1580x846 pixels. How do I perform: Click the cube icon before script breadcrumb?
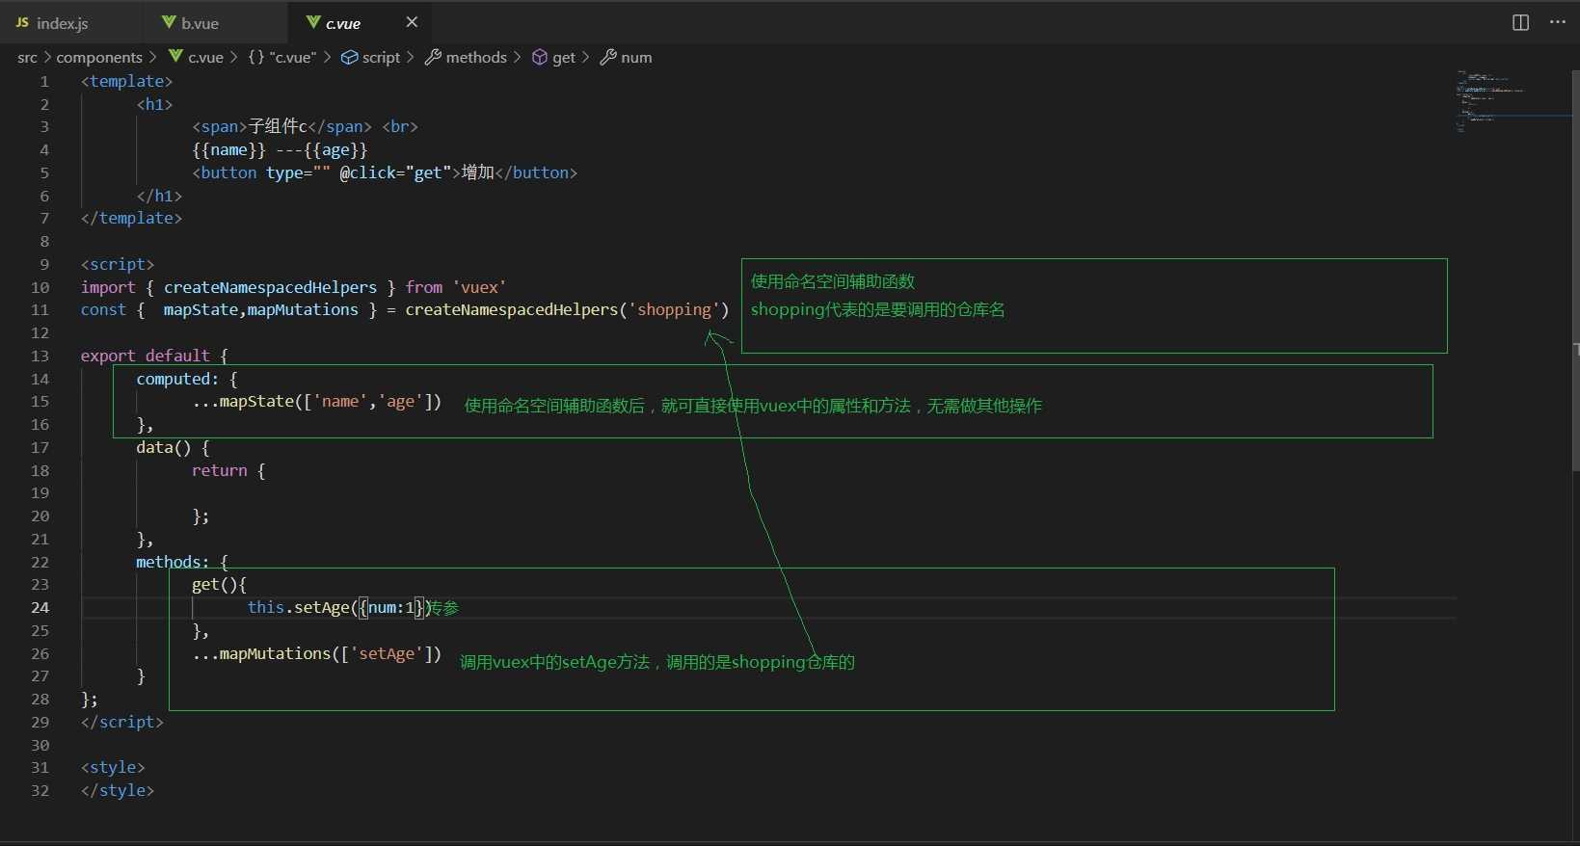350,58
